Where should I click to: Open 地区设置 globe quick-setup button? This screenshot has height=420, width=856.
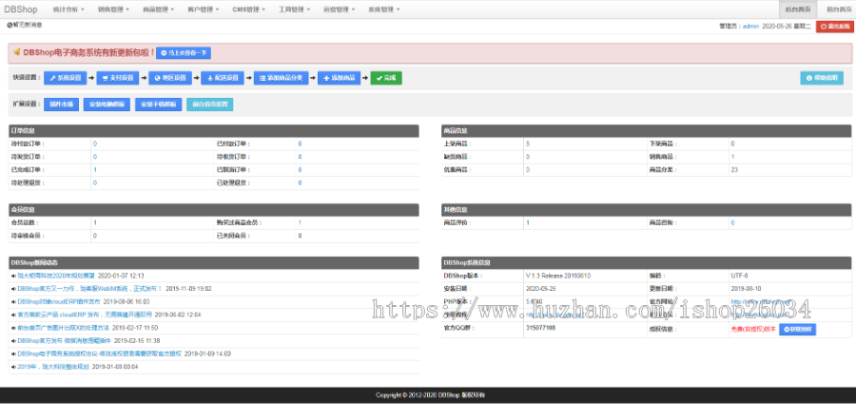170,78
